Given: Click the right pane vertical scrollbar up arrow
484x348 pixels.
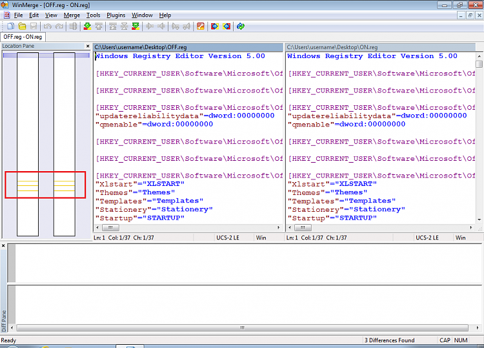Looking at the screenshot, I should pyautogui.click(x=479, y=56).
